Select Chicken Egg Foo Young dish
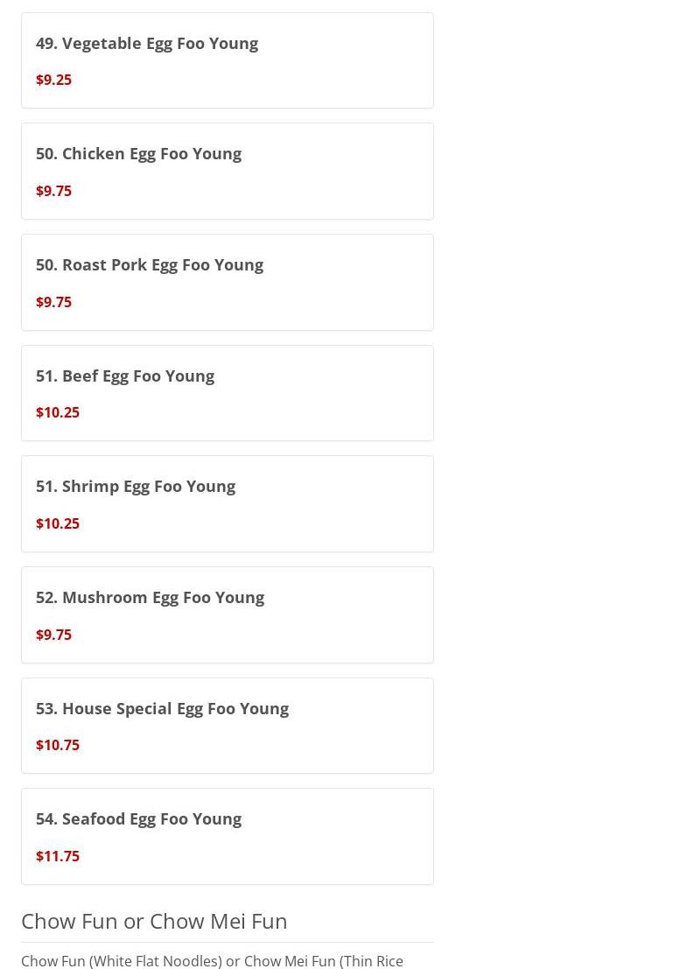The width and height of the screenshot is (687, 969). [138, 153]
